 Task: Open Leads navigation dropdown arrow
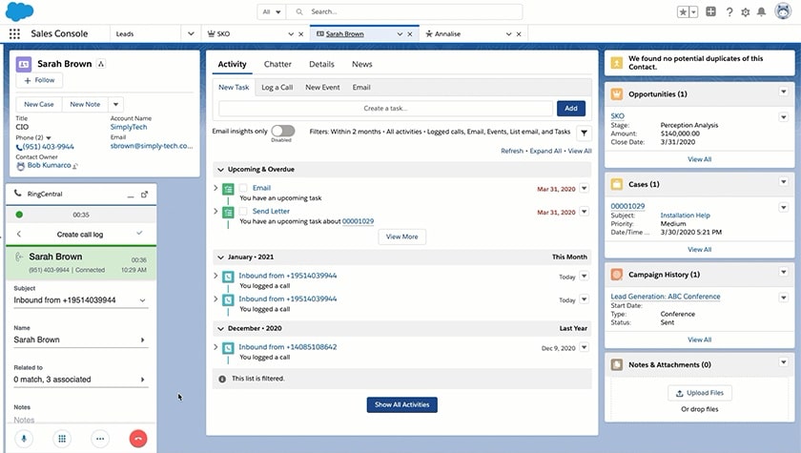(191, 33)
